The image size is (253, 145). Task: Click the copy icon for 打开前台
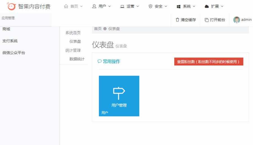pyautogui.click(x=207, y=20)
